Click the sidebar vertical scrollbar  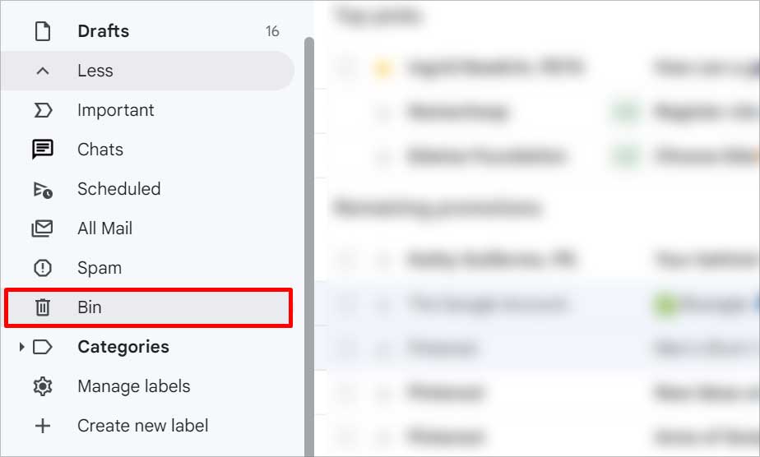(308, 247)
